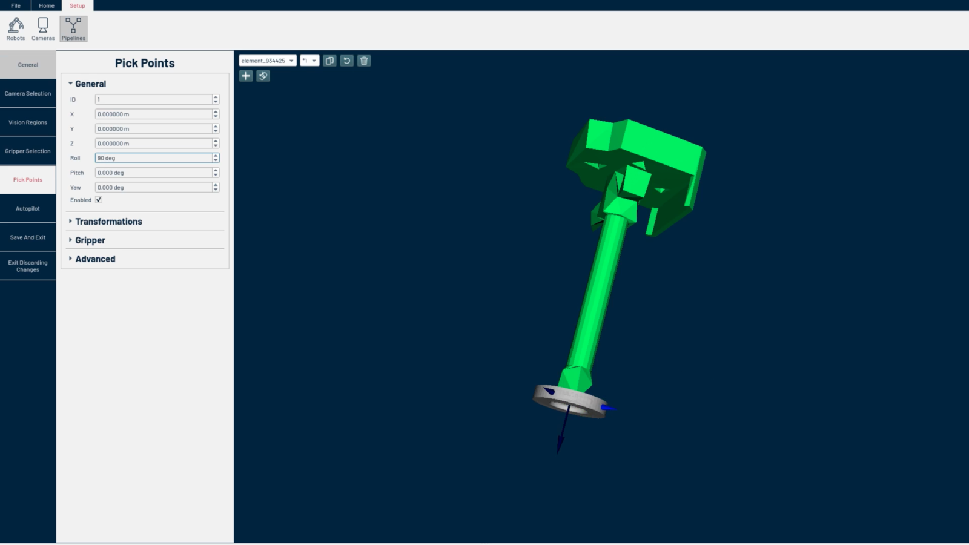Open the *1 multiplier dropdown
This screenshot has width=969, height=545.
click(x=309, y=61)
